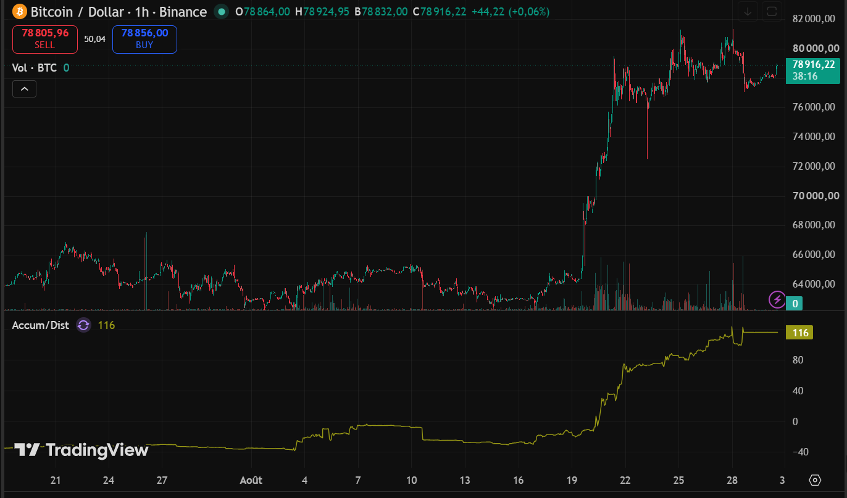Click the yellow 116 Accum/Dist axis label
This screenshot has width=847, height=498.
[x=800, y=333]
